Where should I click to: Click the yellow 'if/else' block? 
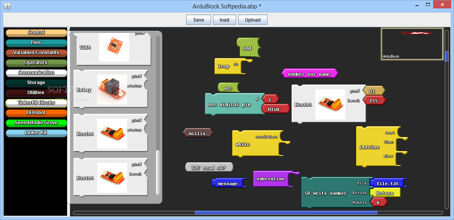[377, 147]
